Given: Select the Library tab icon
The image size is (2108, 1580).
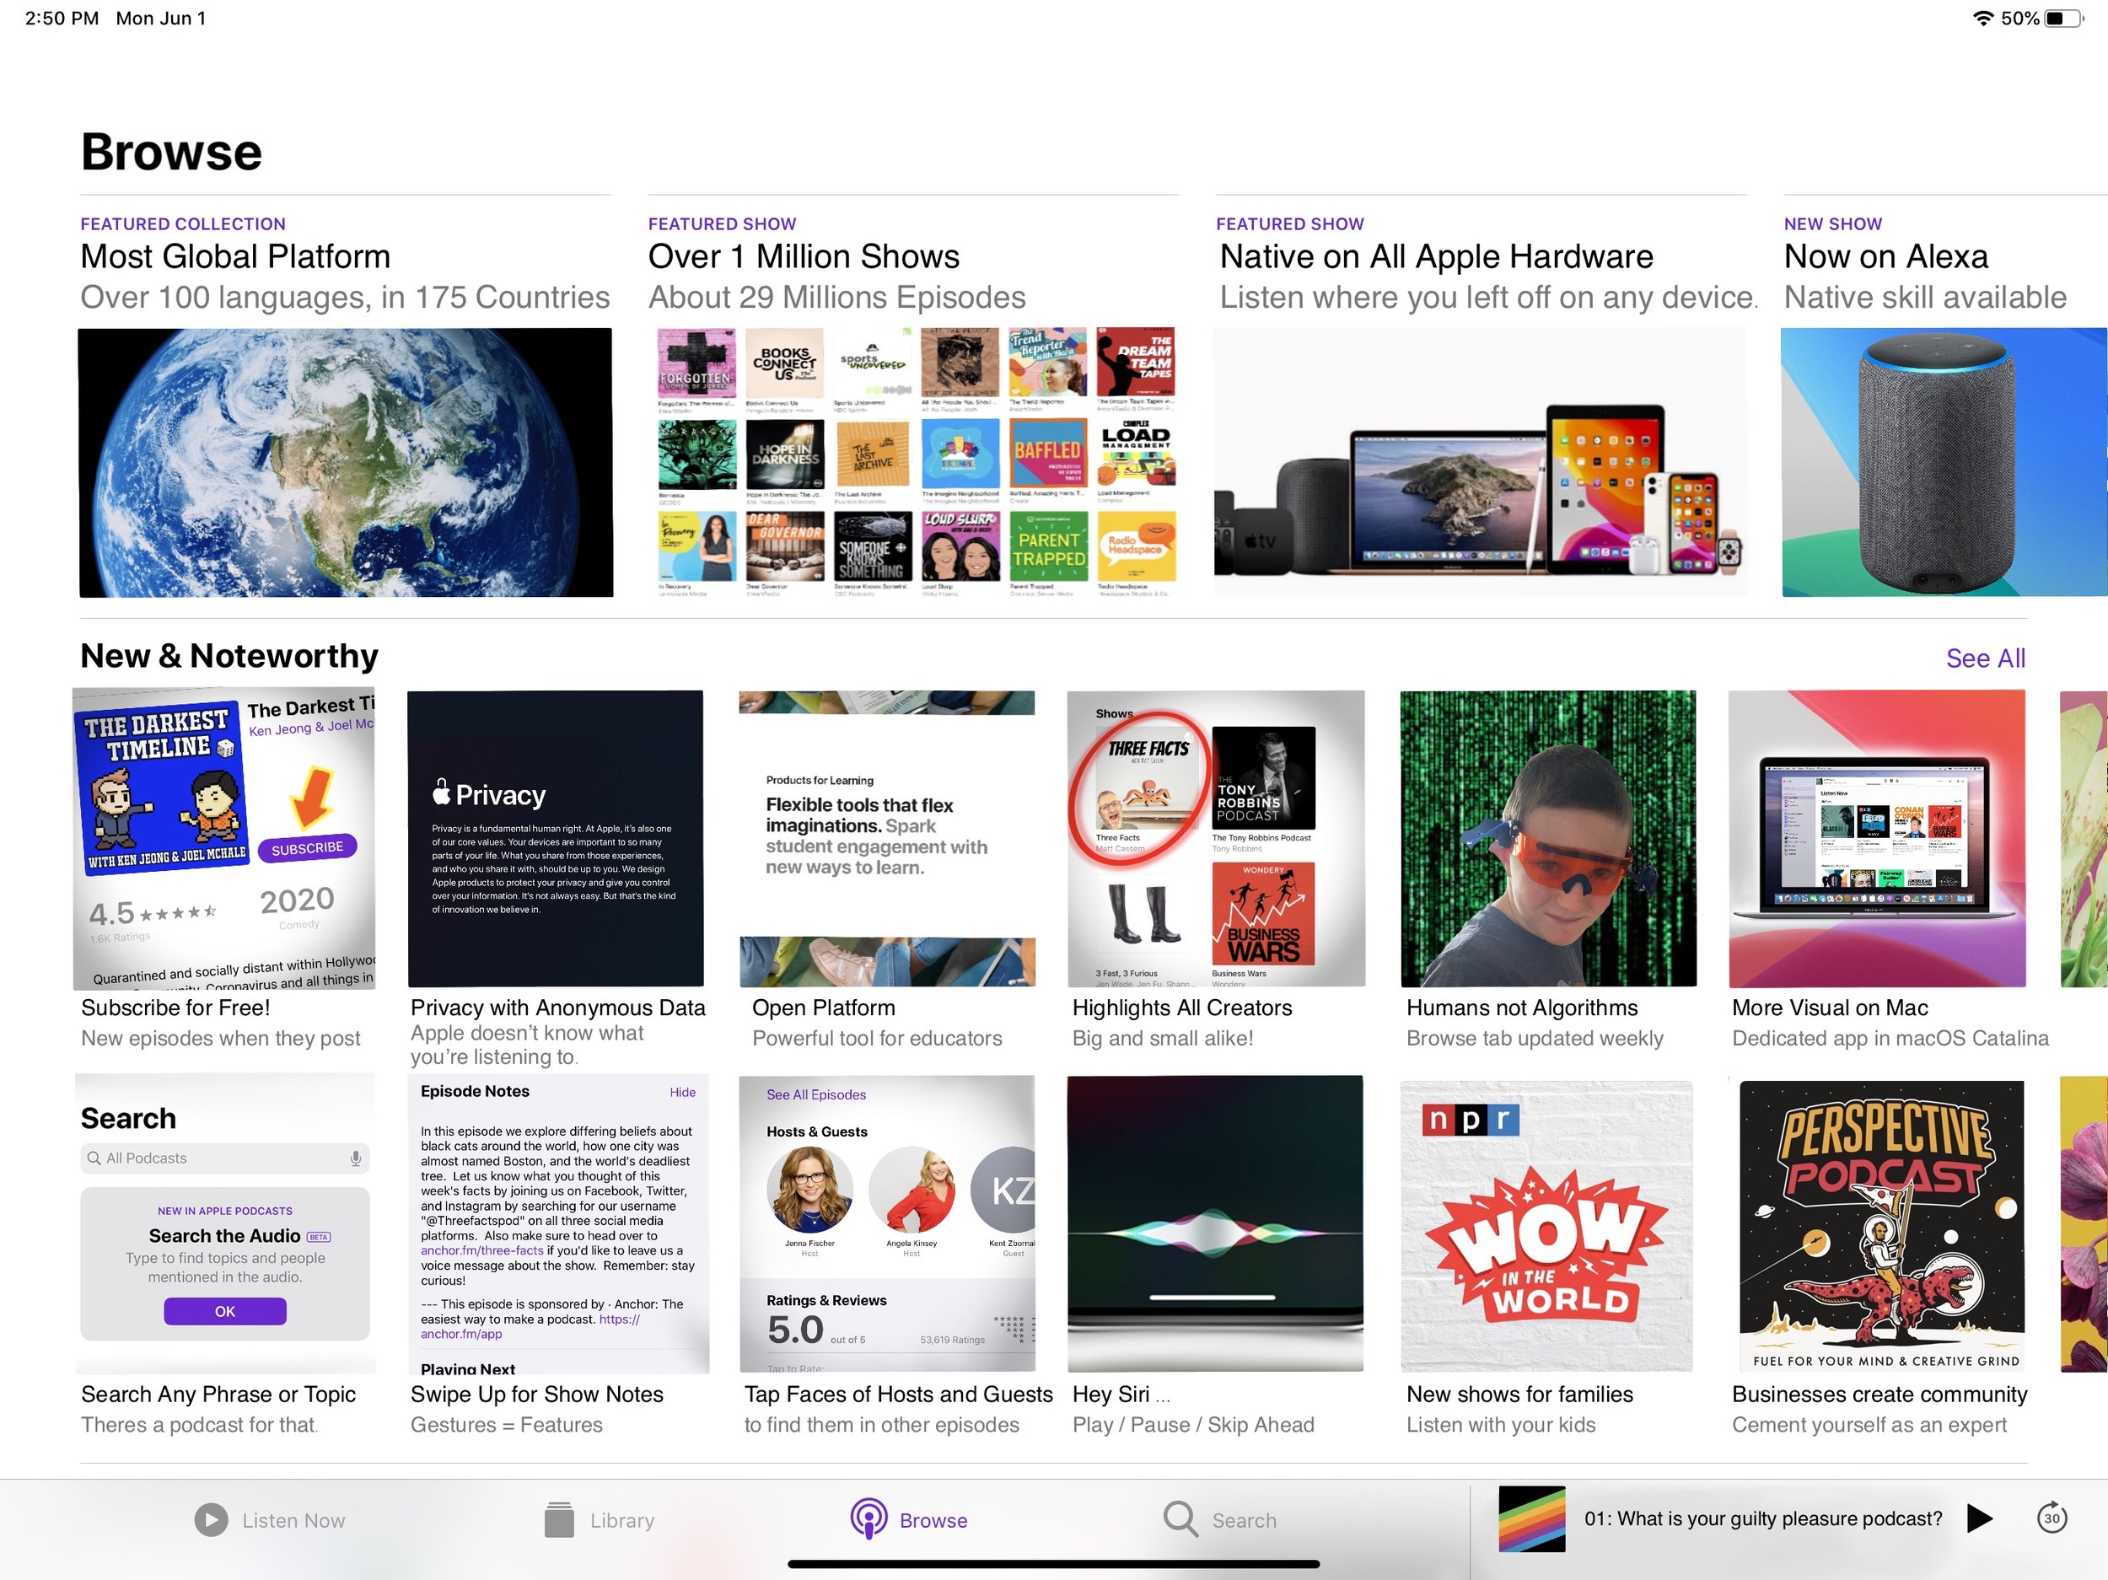Looking at the screenshot, I should click(x=561, y=1519).
